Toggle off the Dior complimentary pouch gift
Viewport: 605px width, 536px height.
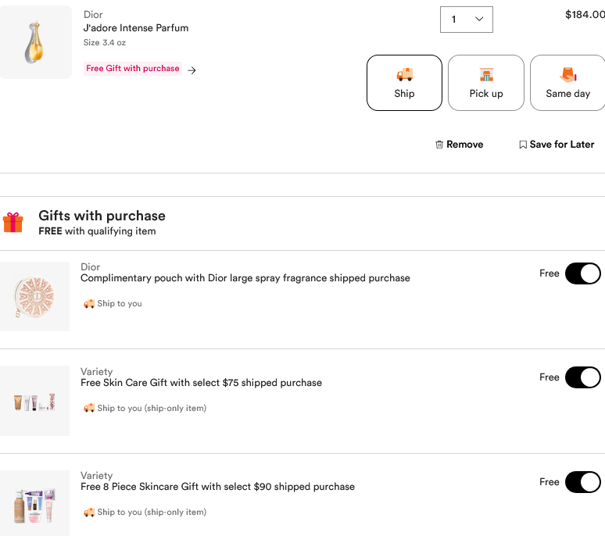[582, 273]
